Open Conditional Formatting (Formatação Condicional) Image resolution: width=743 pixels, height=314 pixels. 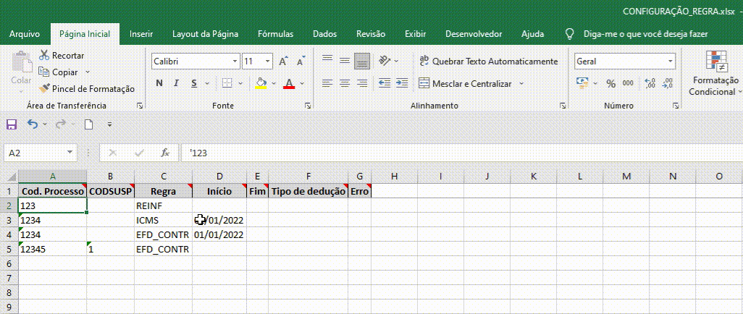pyautogui.click(x=715, y=76)
